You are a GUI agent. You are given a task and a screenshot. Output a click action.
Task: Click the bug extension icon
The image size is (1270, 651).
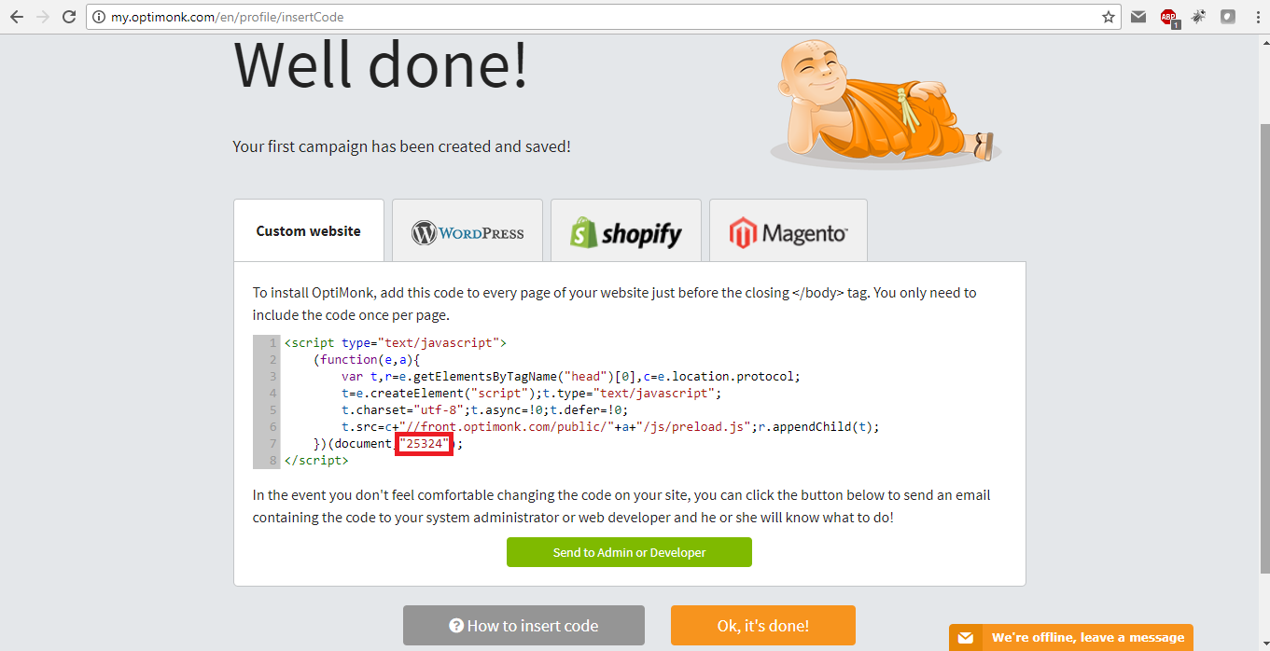[x=1198, y=17]
